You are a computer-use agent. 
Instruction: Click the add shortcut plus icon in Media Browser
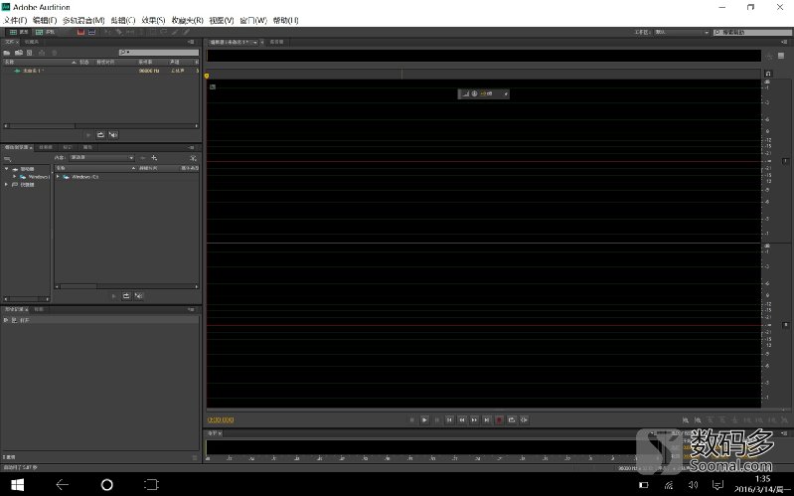pyautogui.click(x=154, y=158)
